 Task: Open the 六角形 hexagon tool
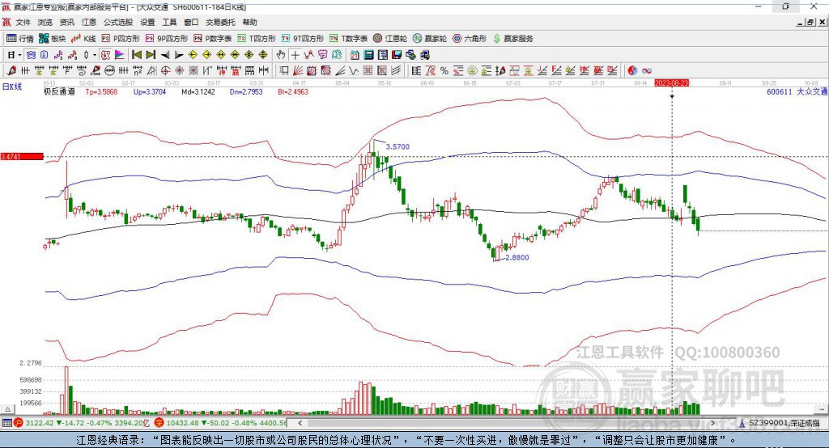point(470,39)
